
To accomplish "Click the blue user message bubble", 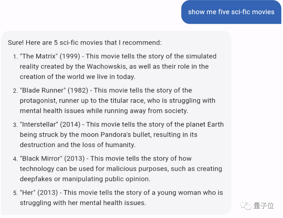I will [x=231, y=12].
